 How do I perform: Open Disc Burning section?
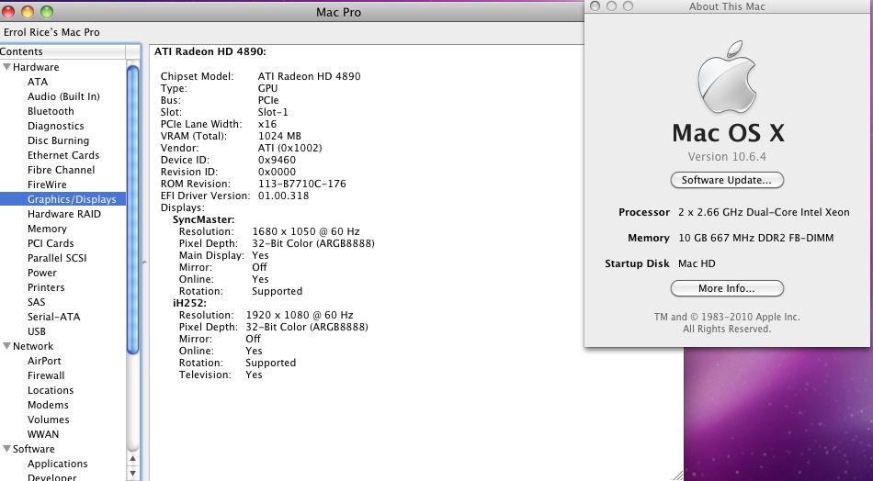click(x=59, y=140)
